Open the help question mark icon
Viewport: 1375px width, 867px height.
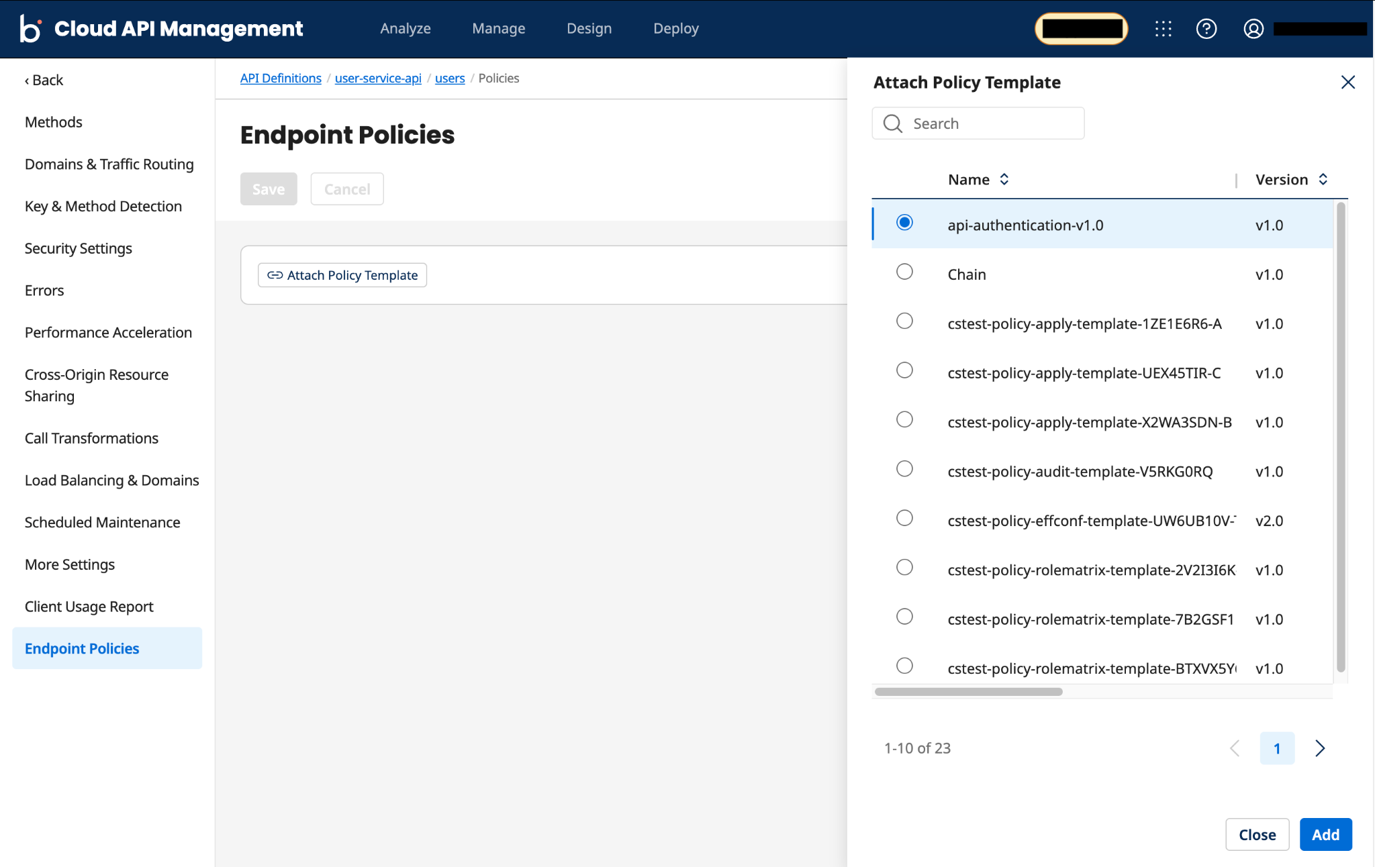point(1206,29)
